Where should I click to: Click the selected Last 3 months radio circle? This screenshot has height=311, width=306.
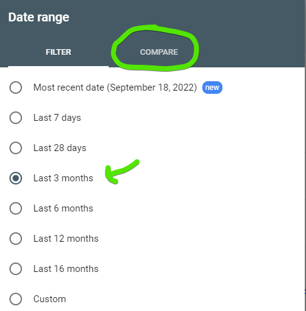coord(16,178)
